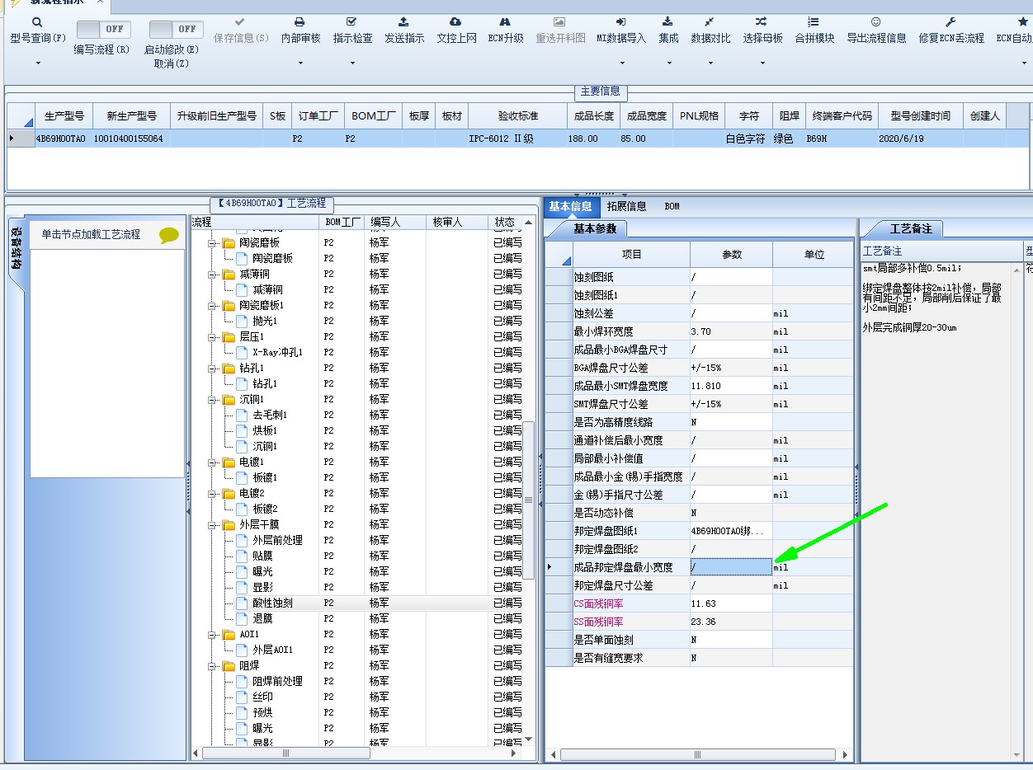
Task: Click the 重选开料图 image icon
Action: [559, 22]
